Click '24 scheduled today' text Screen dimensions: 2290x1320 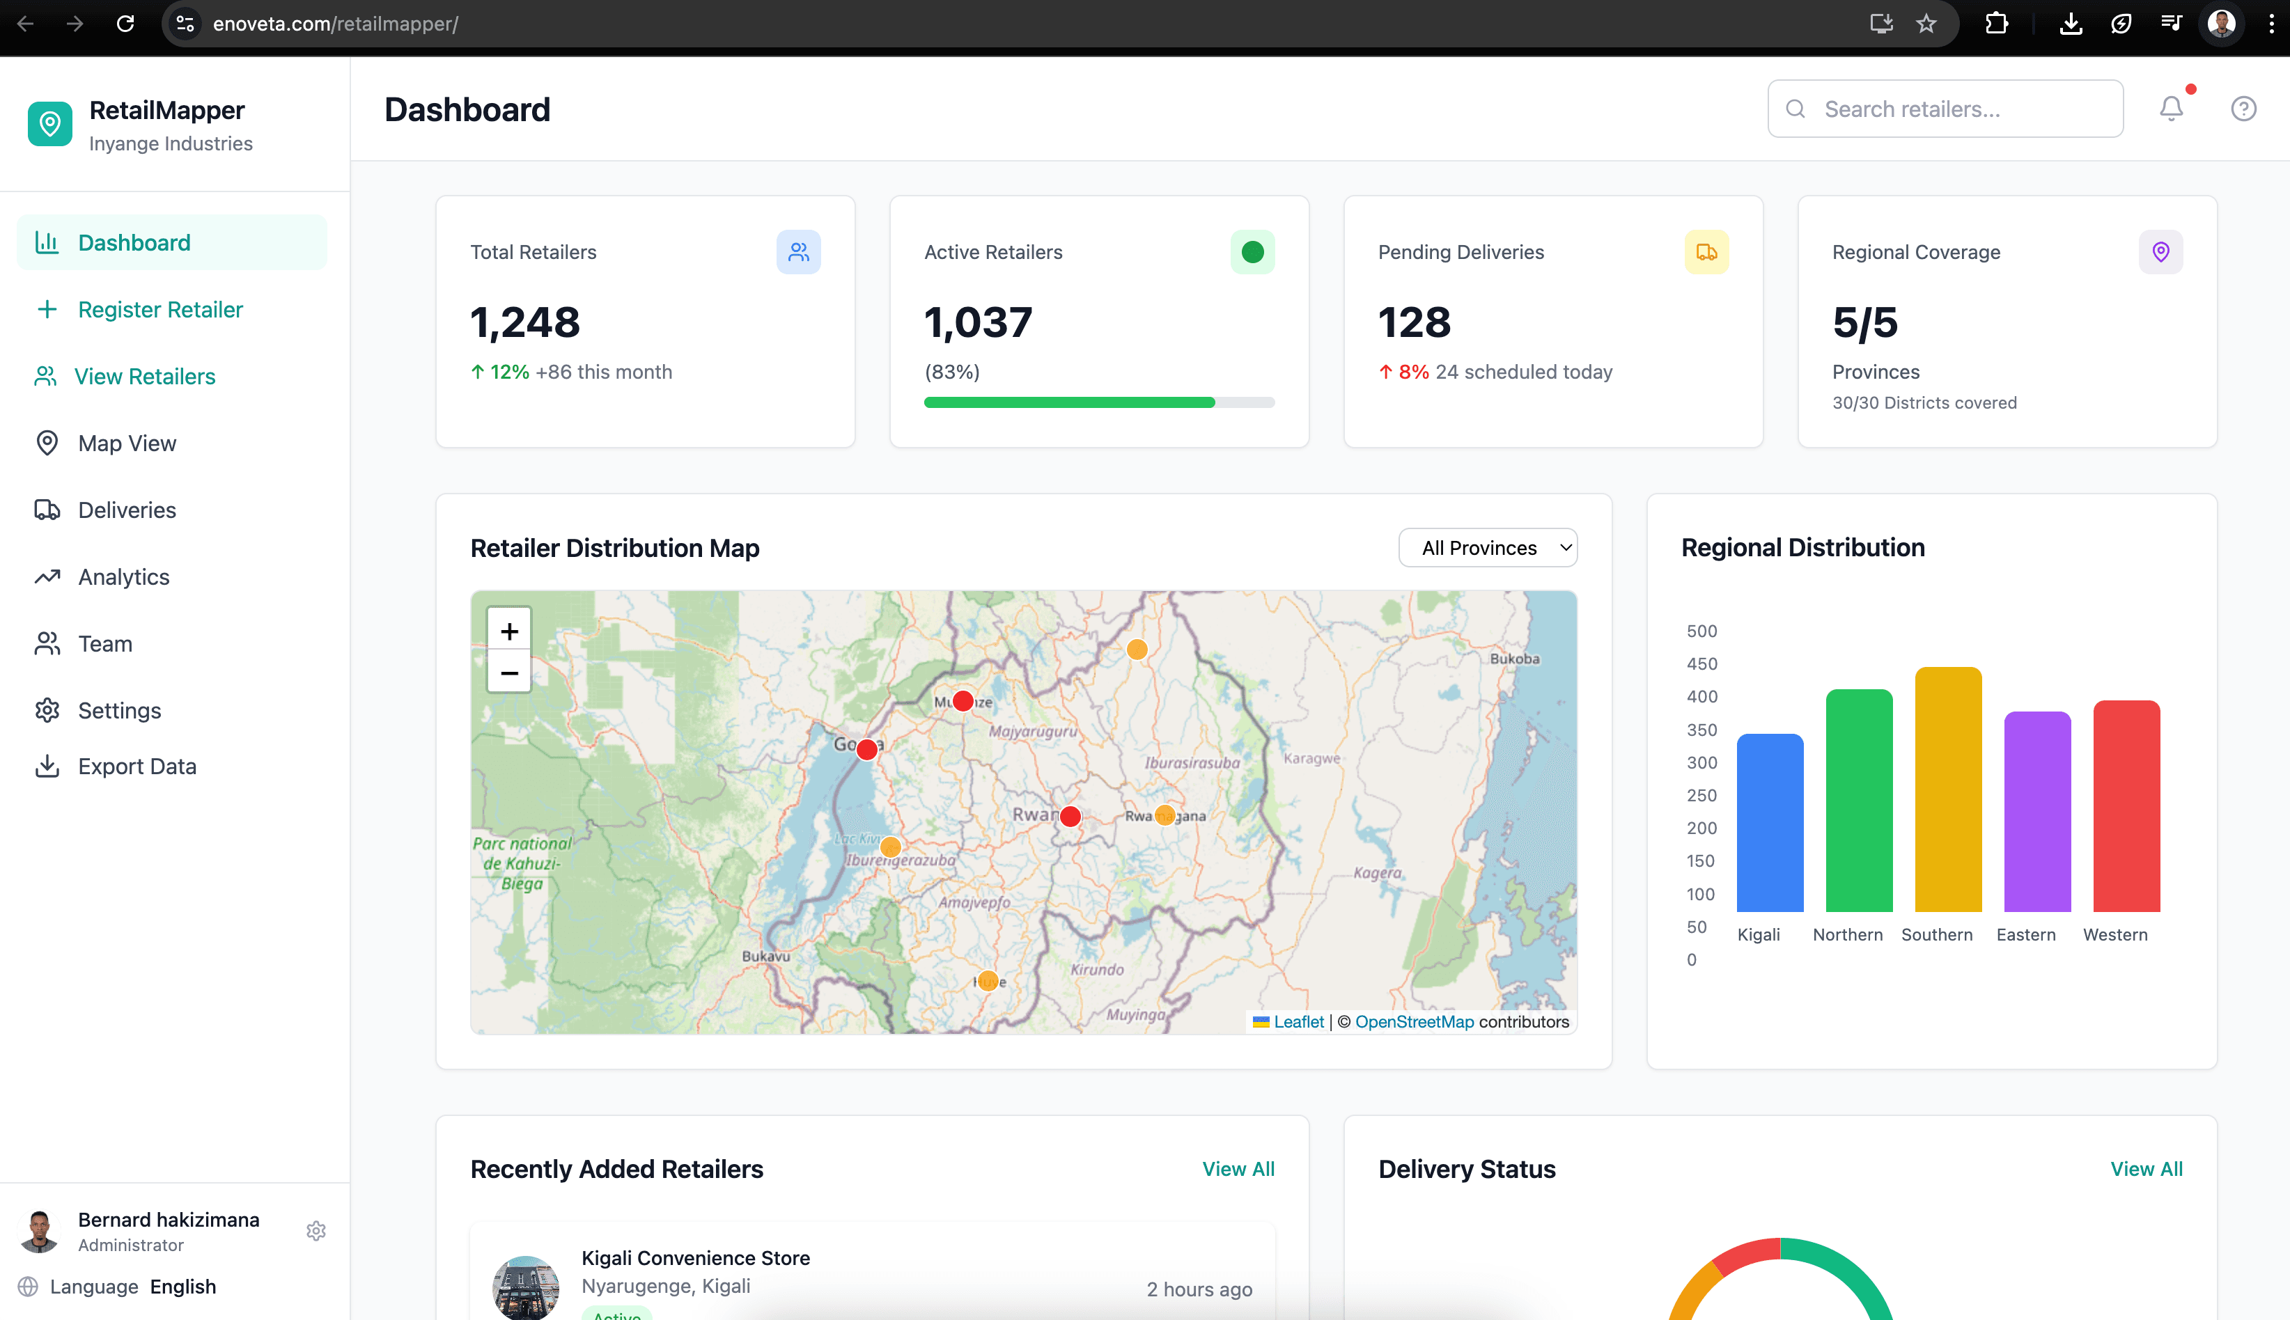(1524, 372)
